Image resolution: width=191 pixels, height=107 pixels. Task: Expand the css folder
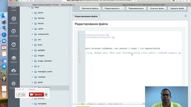point(32,40)
